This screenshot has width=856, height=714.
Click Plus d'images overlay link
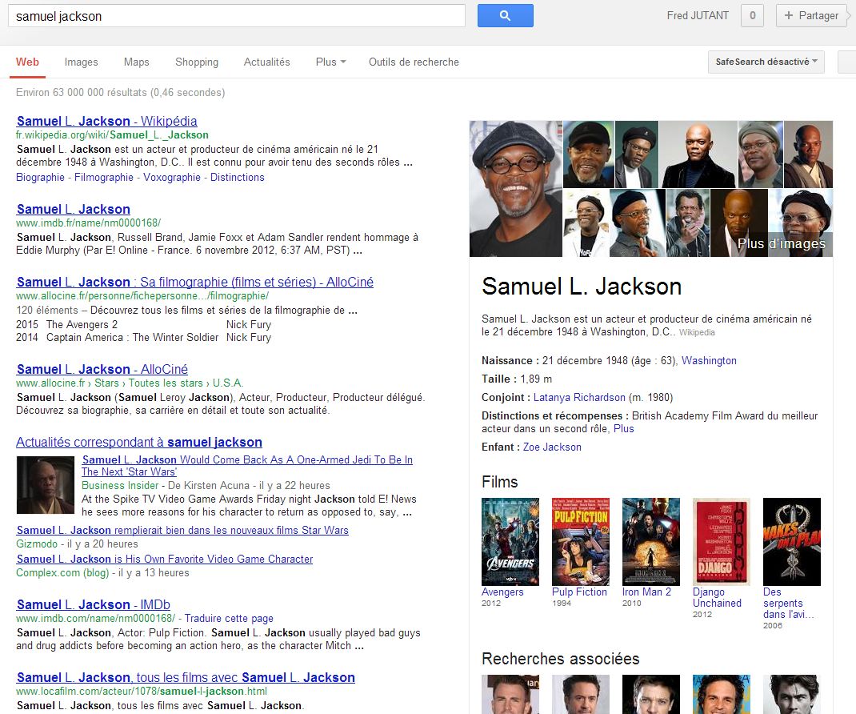click(782, 243)
